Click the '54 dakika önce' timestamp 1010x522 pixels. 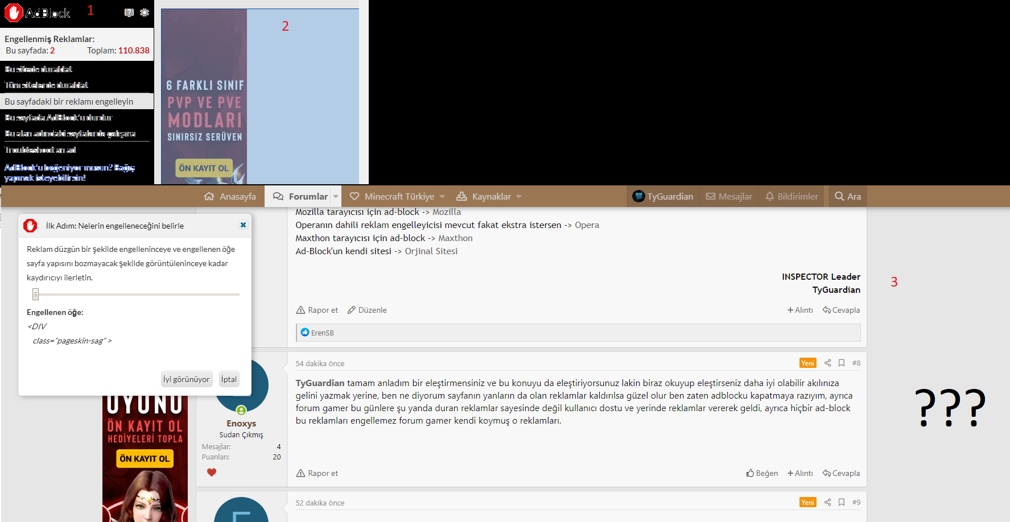coord(320,363)
